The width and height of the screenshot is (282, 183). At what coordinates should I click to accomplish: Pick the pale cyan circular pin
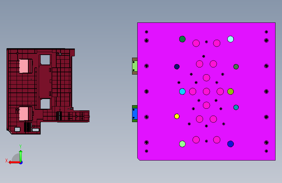pyautogui.click(x=231, y=39)
